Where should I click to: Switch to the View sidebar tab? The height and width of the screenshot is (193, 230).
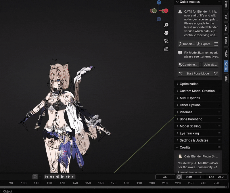226,28
